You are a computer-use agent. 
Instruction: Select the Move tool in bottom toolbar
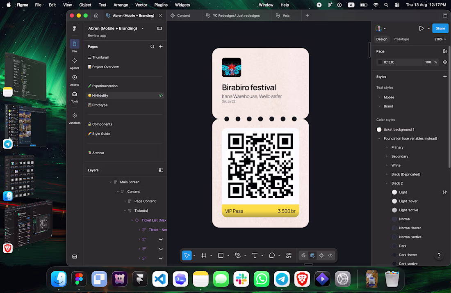click(x=187, y=255)
